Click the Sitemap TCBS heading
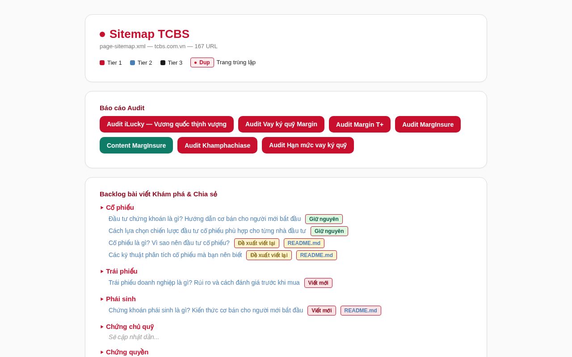Screen dimensions: 572x357 pyautogui.click(x=149, y=34)
